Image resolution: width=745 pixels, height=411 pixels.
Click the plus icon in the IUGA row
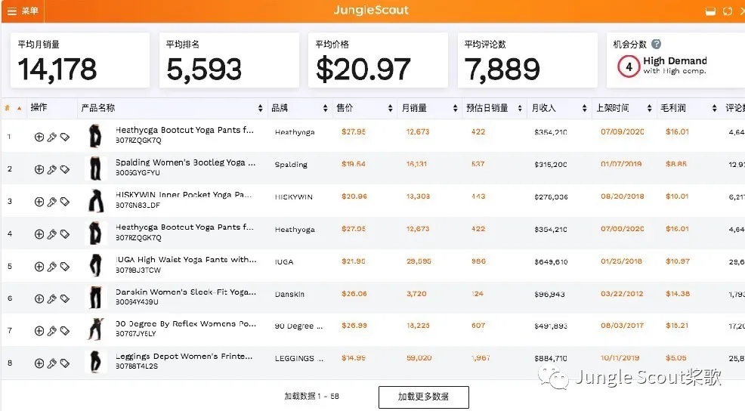pos(39,267)
